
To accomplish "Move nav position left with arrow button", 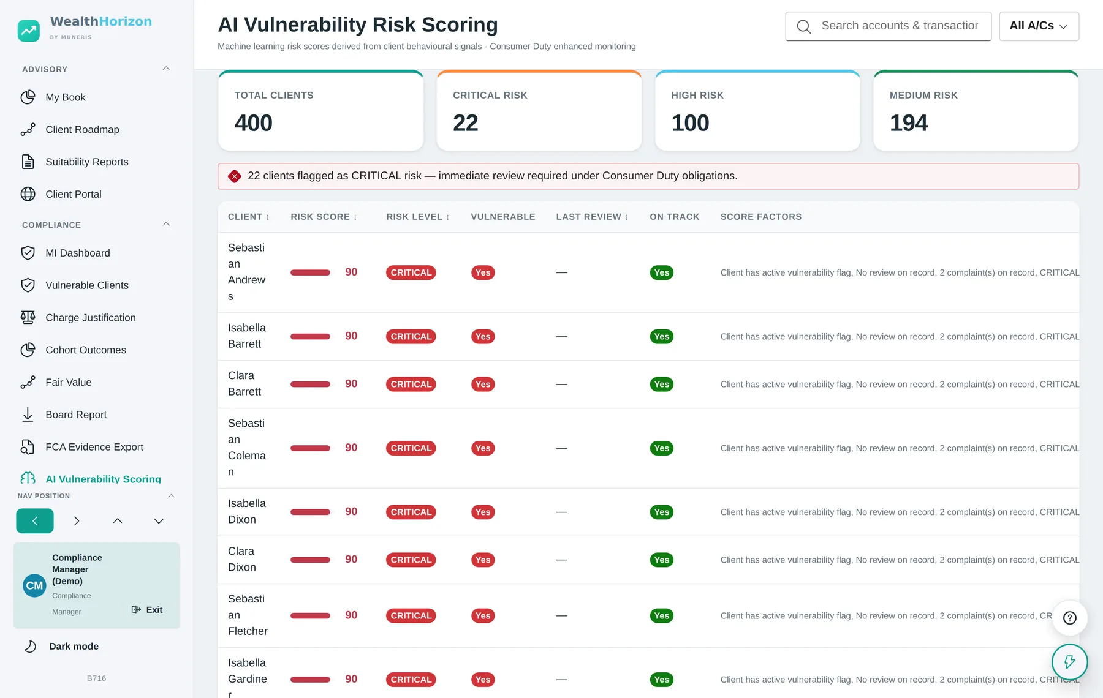I will pyautogui.click(x=35, y=521).
